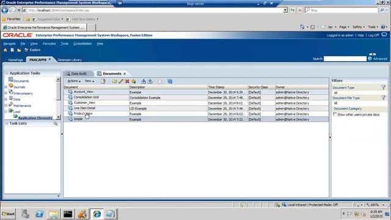Viewport: 391px width, 220px height.
Task: Click the Open folder icon in workspace toolbar
Action: coord(19,50)
